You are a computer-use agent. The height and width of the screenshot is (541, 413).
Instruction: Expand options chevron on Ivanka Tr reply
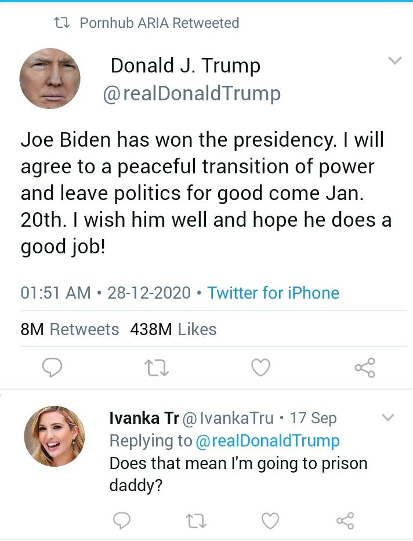[388, 417]
